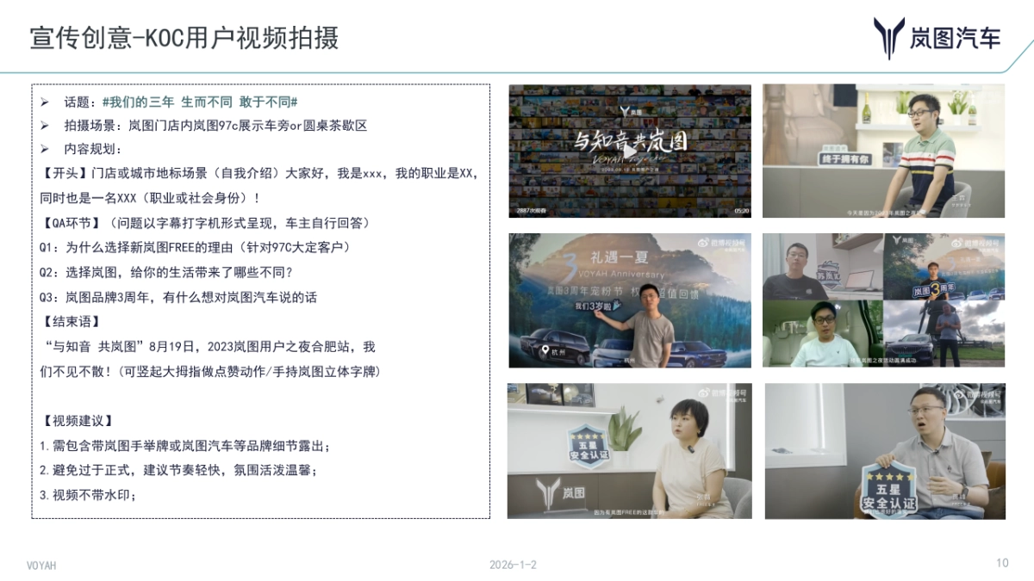The width and height of the screenshot is (1034, 581).
Task: Click the 五星安全认证 star badge in the bottom-left video
Action: (x=587, y=447)
